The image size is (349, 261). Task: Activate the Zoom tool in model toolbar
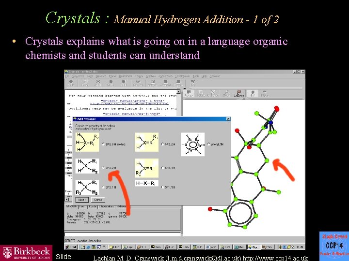click(x=226, y=93)
